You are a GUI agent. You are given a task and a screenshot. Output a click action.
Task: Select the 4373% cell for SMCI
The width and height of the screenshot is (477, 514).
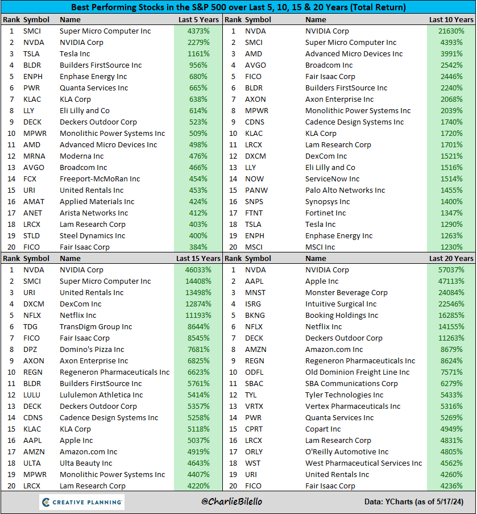[x=198, y=31]
